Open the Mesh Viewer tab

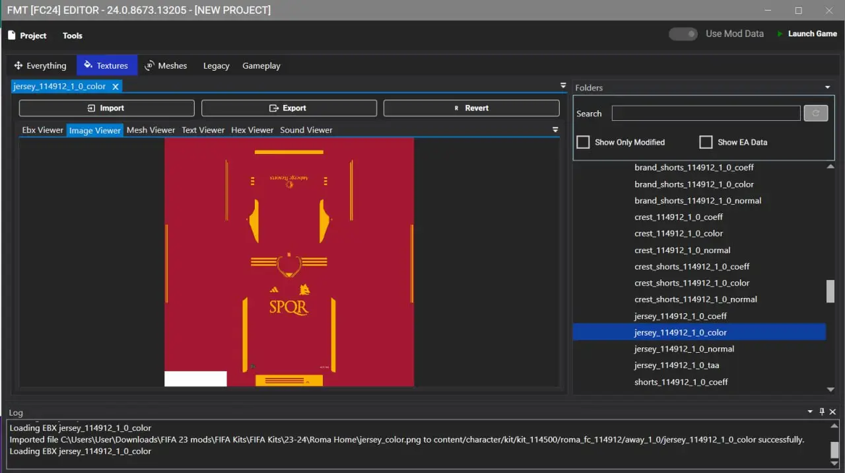[151, 130]
